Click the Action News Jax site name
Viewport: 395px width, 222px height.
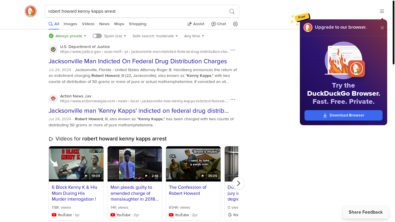(x=76, y=96)
